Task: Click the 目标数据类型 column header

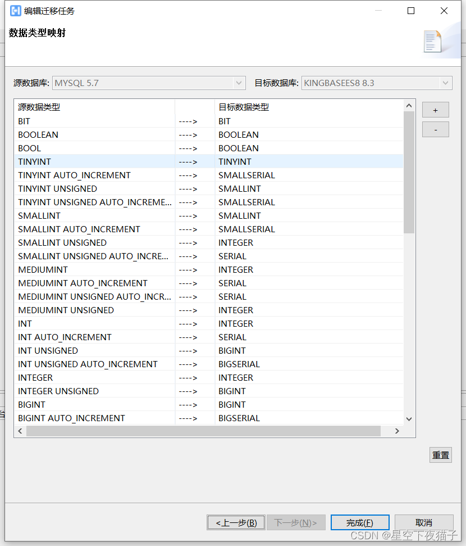Action: point(309,107)
